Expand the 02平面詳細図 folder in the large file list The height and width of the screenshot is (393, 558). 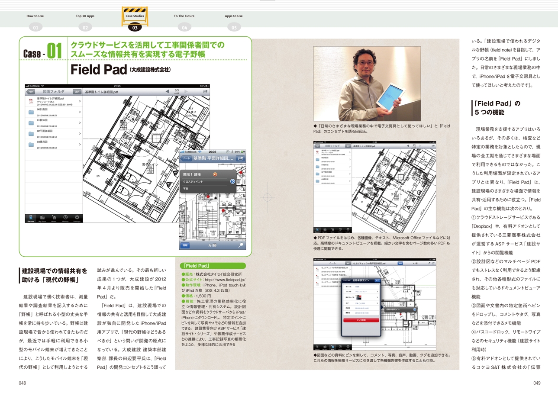click(81, 133)
